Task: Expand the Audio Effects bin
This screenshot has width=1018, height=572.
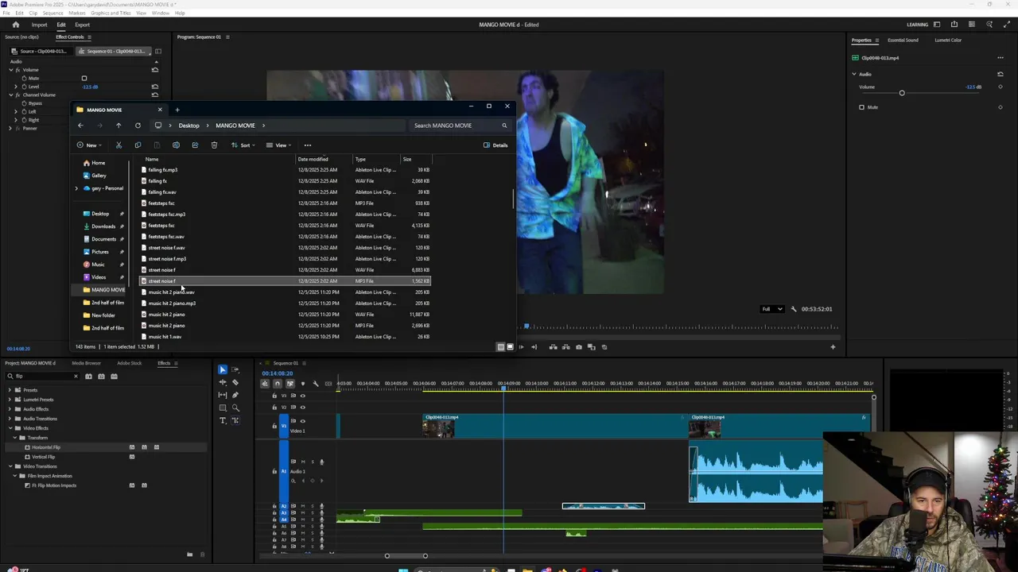Action: 9,409
